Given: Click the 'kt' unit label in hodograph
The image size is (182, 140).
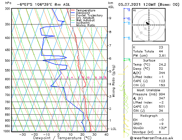Looking at the screenshot, I should click(x=135, y=10).
